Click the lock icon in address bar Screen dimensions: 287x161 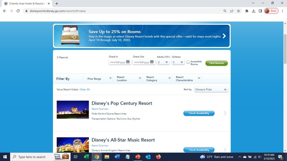tap(26, 11)
